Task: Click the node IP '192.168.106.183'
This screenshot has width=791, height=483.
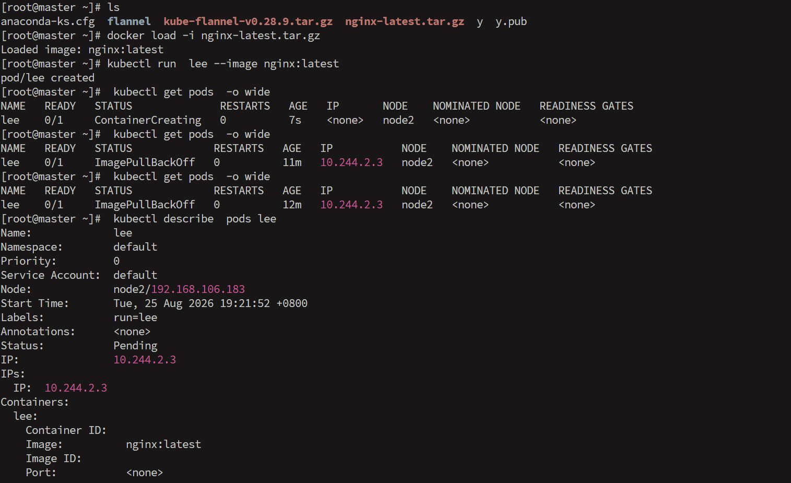Action: click(198, 289)
